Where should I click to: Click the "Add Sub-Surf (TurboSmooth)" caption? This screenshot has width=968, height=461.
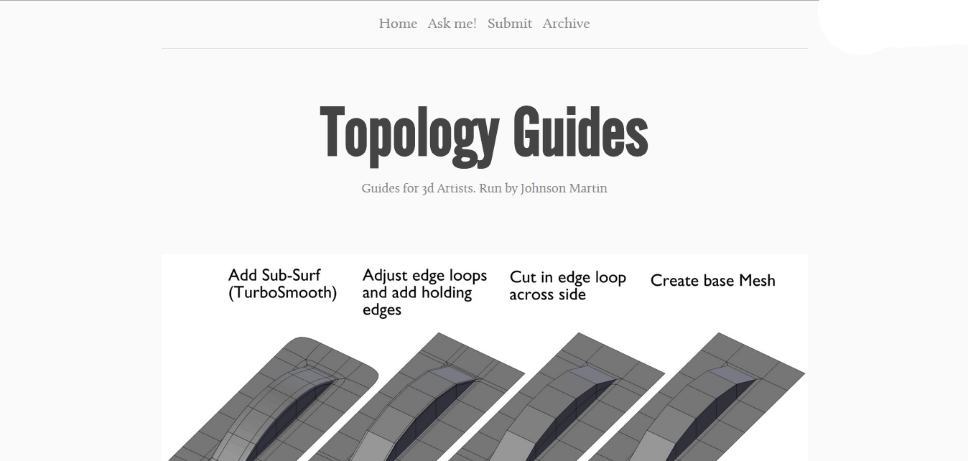point(282,284)
